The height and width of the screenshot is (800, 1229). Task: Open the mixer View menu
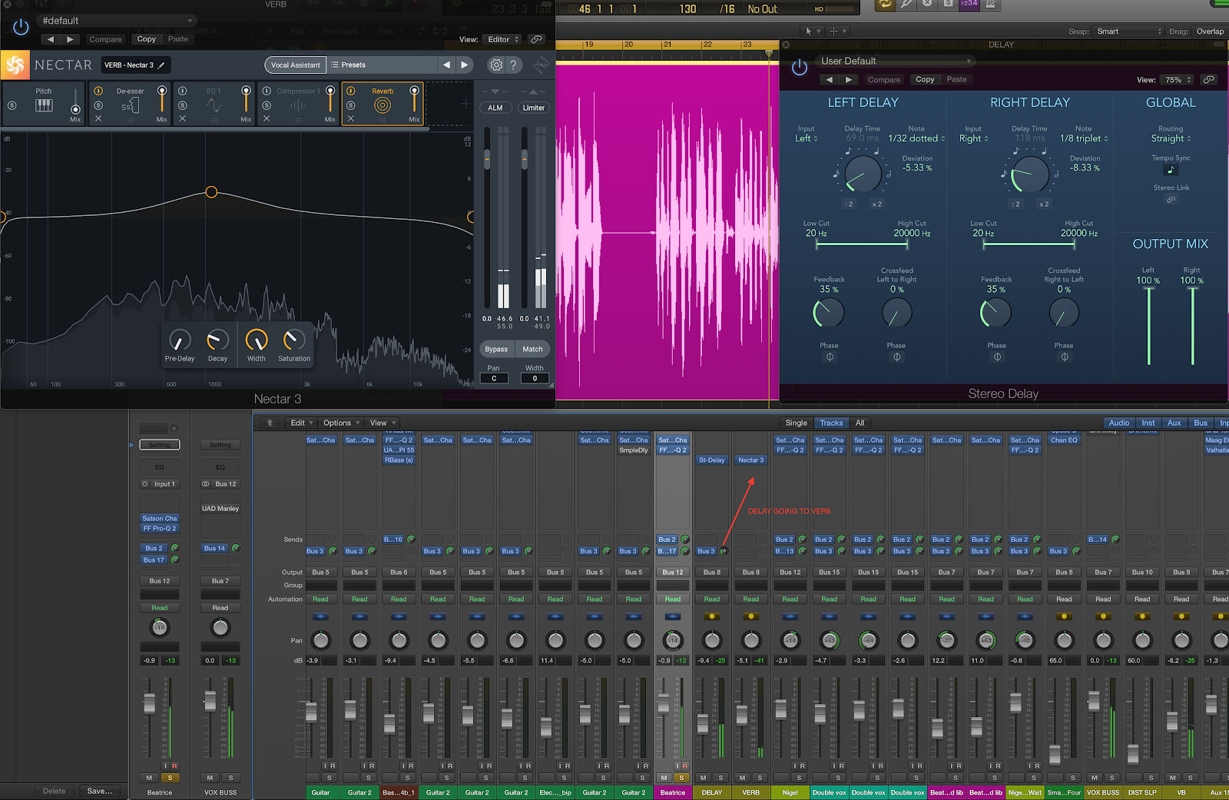coord(382,423)
